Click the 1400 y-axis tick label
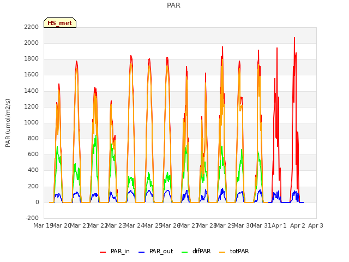349x262 pixels. pyautogui.click(x=32, y=91)
